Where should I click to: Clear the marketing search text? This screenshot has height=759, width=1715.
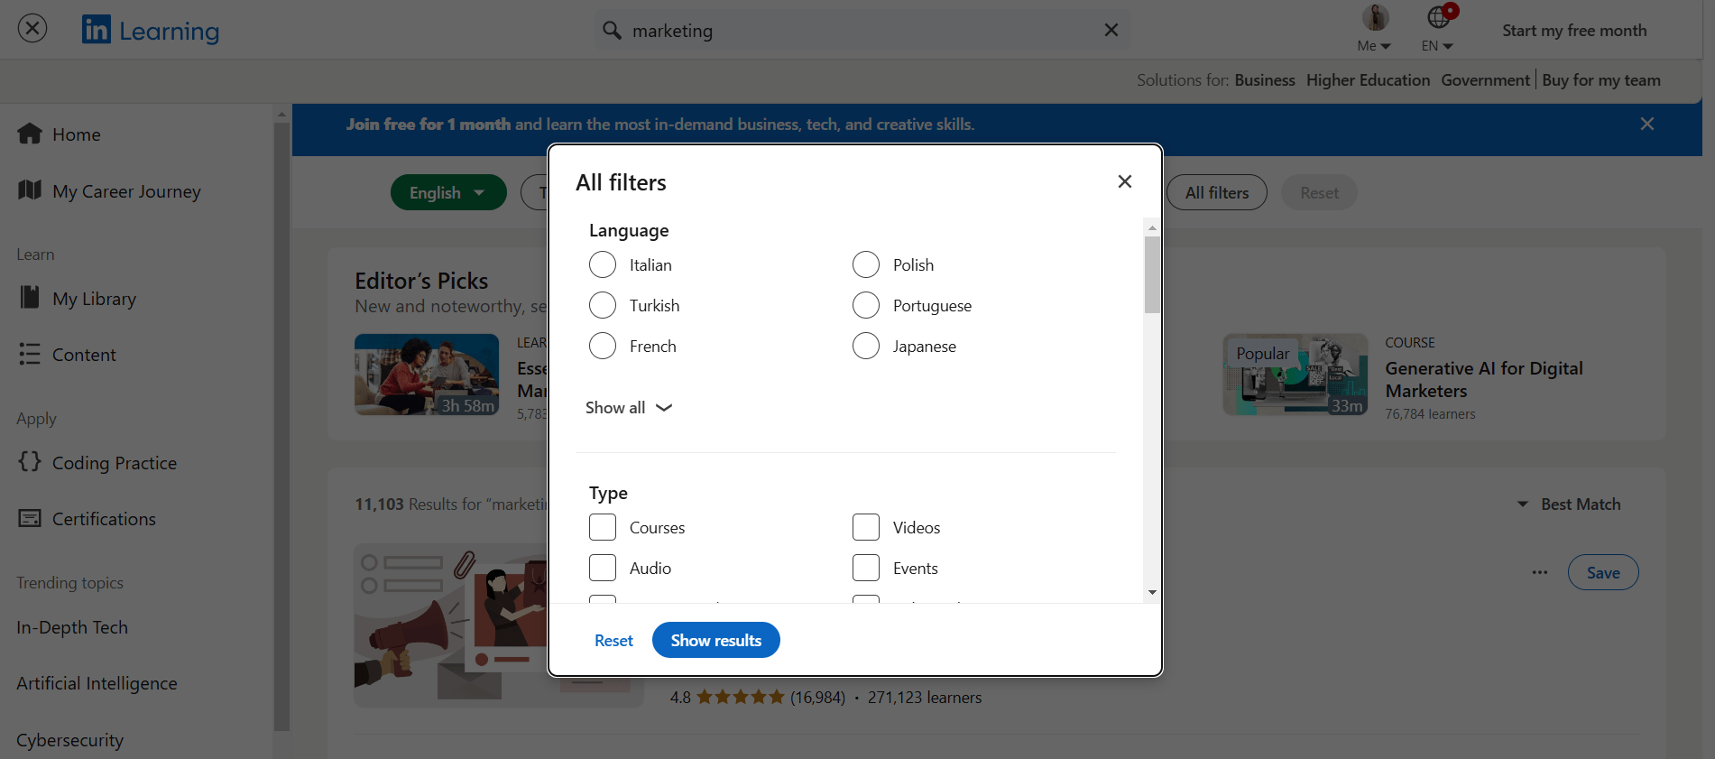(x=1111, y=30)
